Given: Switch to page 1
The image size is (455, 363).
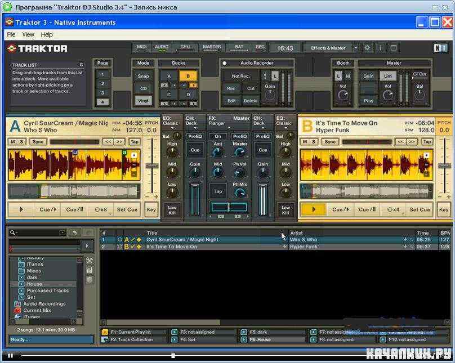Looking at the screenshot, I should click(102, 74).
